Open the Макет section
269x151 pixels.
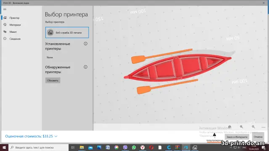(13, 32)
